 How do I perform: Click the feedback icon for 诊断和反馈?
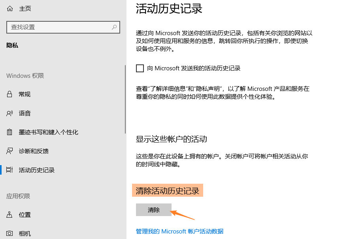click(x=9, y=151)
